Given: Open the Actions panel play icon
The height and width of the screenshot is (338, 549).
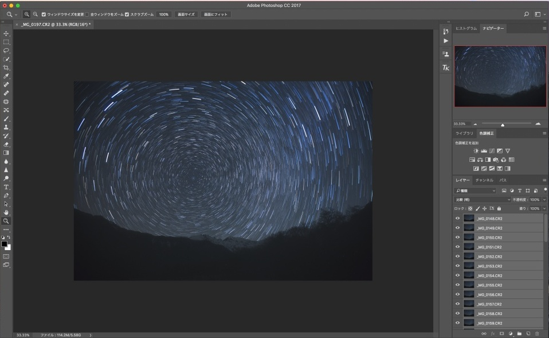Looking at the screenshot, I should click(x=446, y=41).
